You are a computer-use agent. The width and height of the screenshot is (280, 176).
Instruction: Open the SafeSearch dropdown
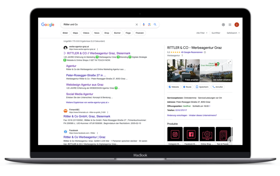(x=233, y=33)
